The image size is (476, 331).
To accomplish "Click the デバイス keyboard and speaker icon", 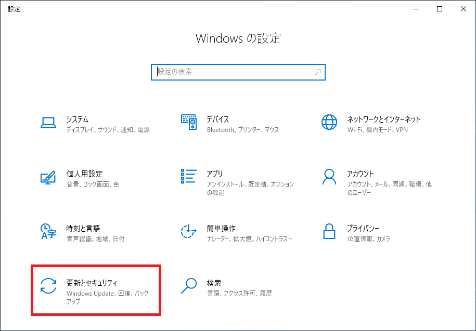I will [x=189, y=122].
